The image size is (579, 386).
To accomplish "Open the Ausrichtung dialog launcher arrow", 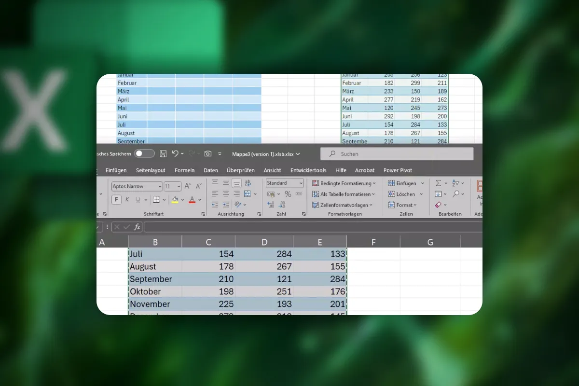I will (x=259, y=214).
